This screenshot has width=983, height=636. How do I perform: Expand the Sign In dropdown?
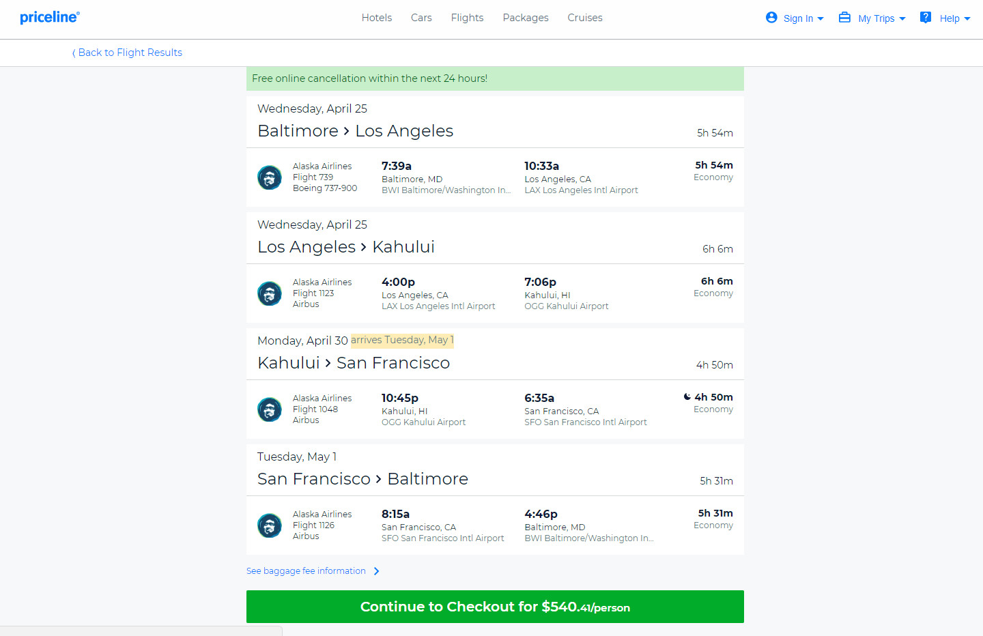[x=821, y=18]
